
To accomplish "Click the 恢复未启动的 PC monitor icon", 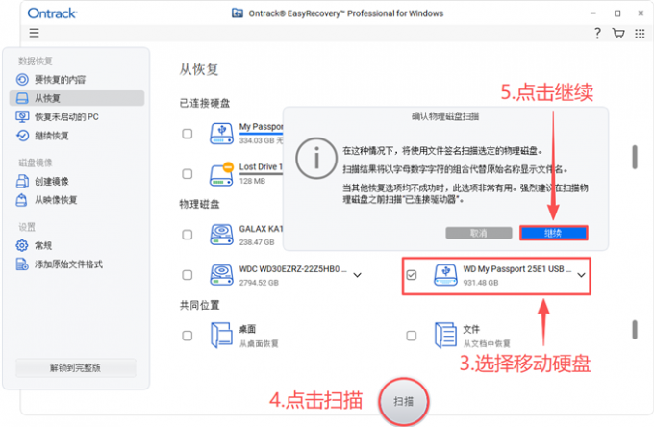I will tap(22, 116).
